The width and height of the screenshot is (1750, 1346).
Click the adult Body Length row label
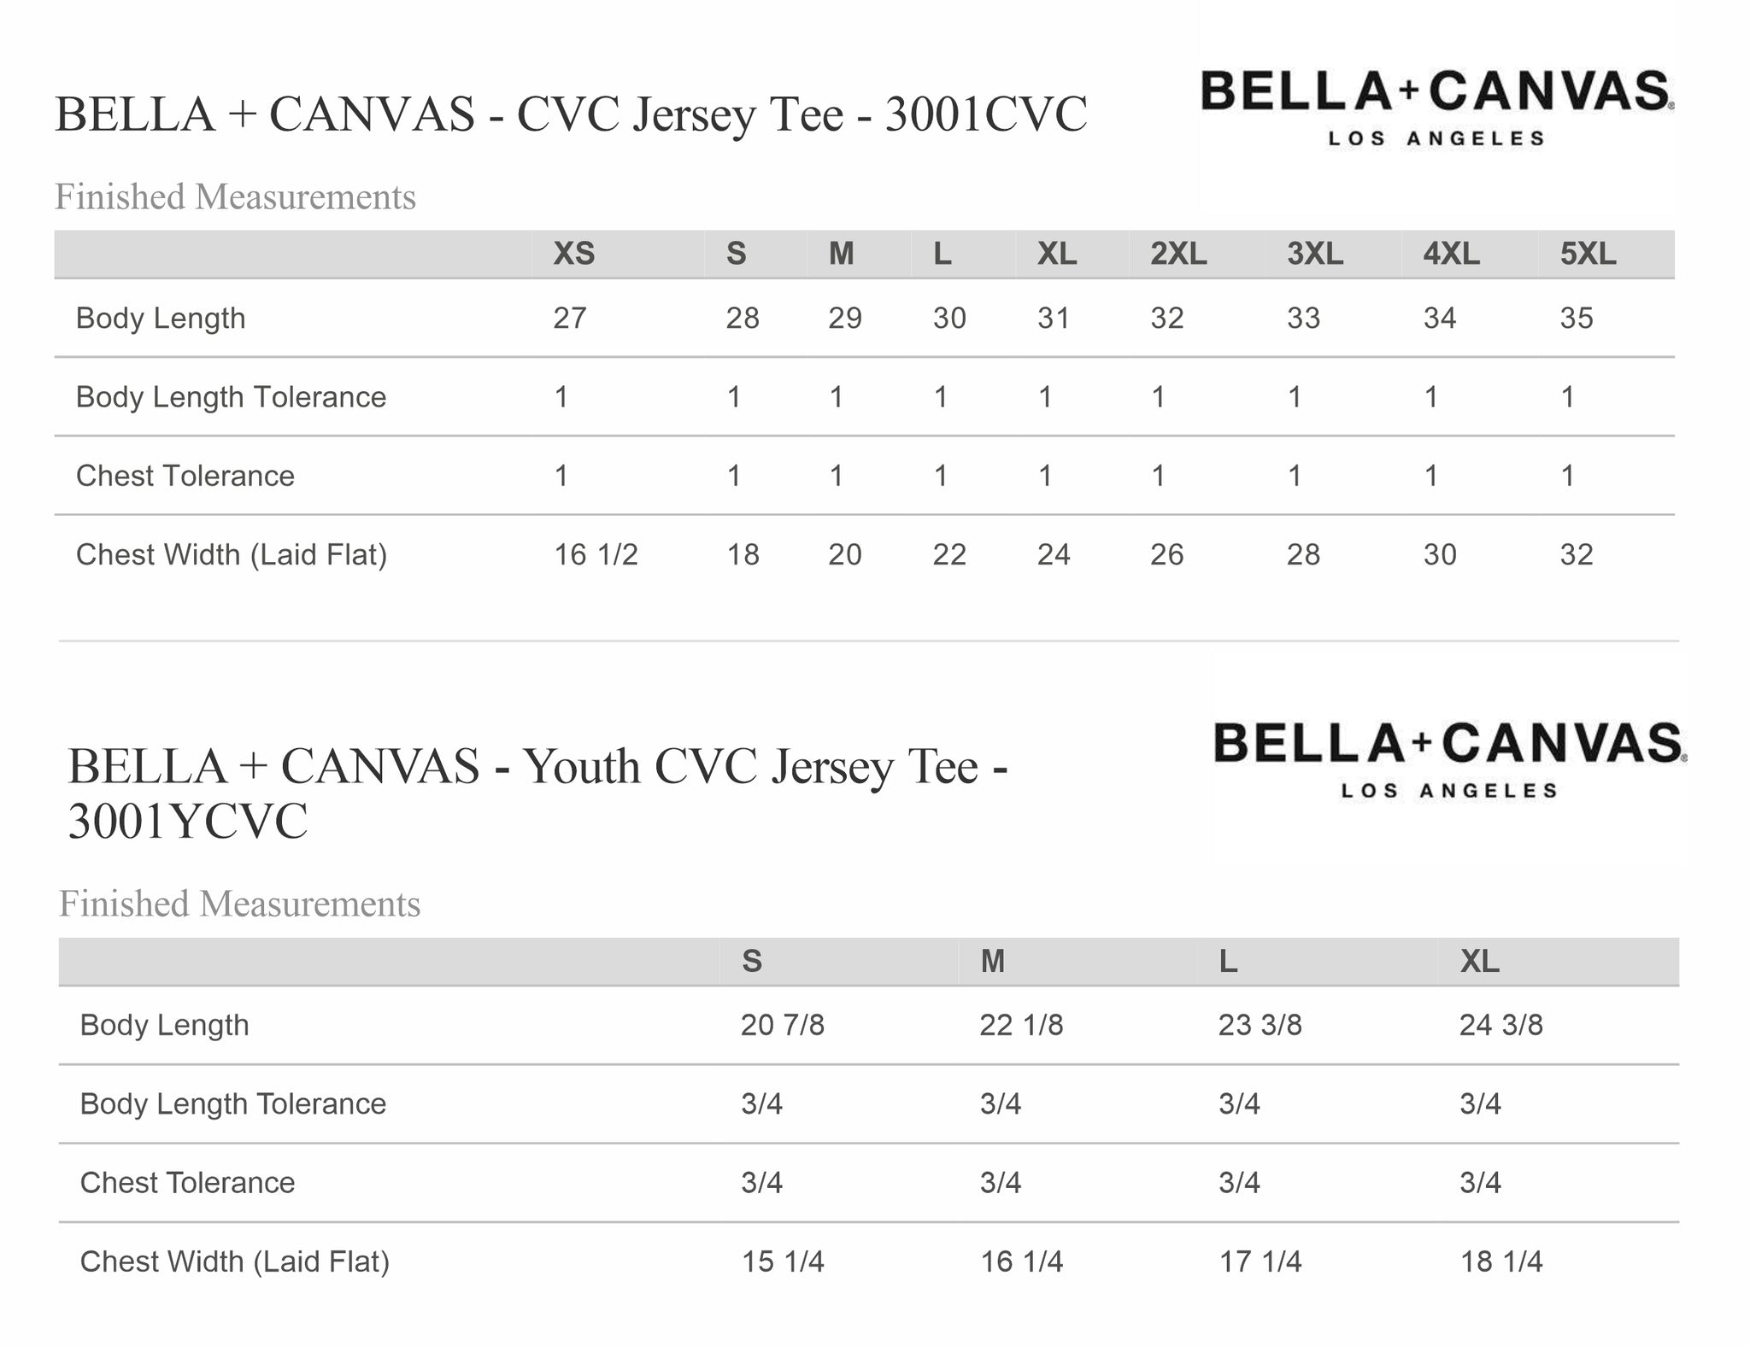tap(161, 319)
